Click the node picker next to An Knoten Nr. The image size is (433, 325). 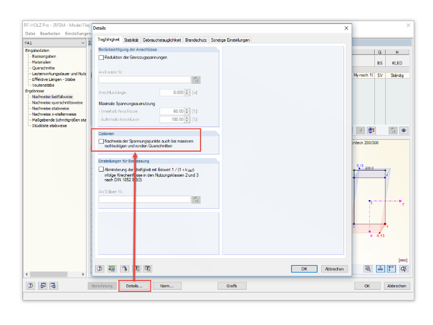pyautogui.click(x=196, y=80)
